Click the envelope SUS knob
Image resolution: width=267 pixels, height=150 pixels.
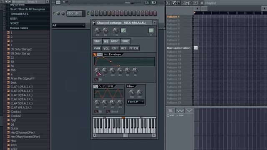pos(128,70)
